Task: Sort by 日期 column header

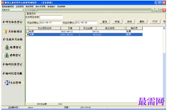Action: coord(70,28)
